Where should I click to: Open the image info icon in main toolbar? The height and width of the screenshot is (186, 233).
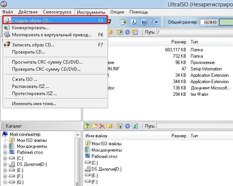click(x=134, y=22)
